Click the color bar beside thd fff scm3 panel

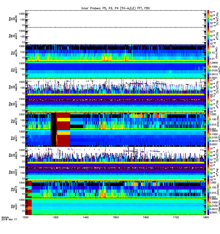(x=208, y=104)
